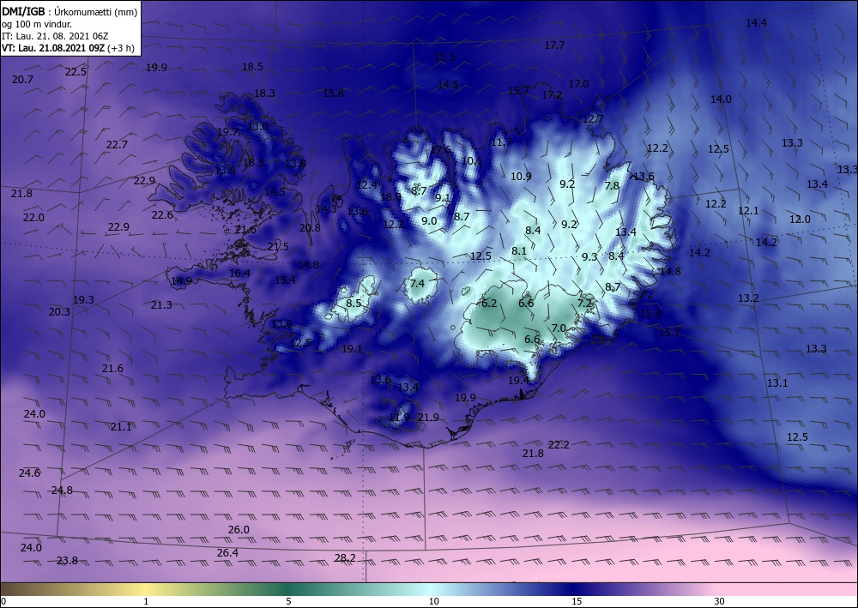Select the map value 17.7

tap(554, 45)
